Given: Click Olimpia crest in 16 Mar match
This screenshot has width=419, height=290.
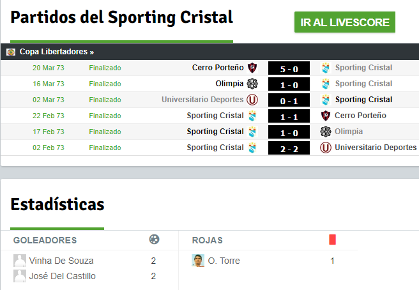Looking at the screenshot, I should pyautogui.click(x=252, y=84).
